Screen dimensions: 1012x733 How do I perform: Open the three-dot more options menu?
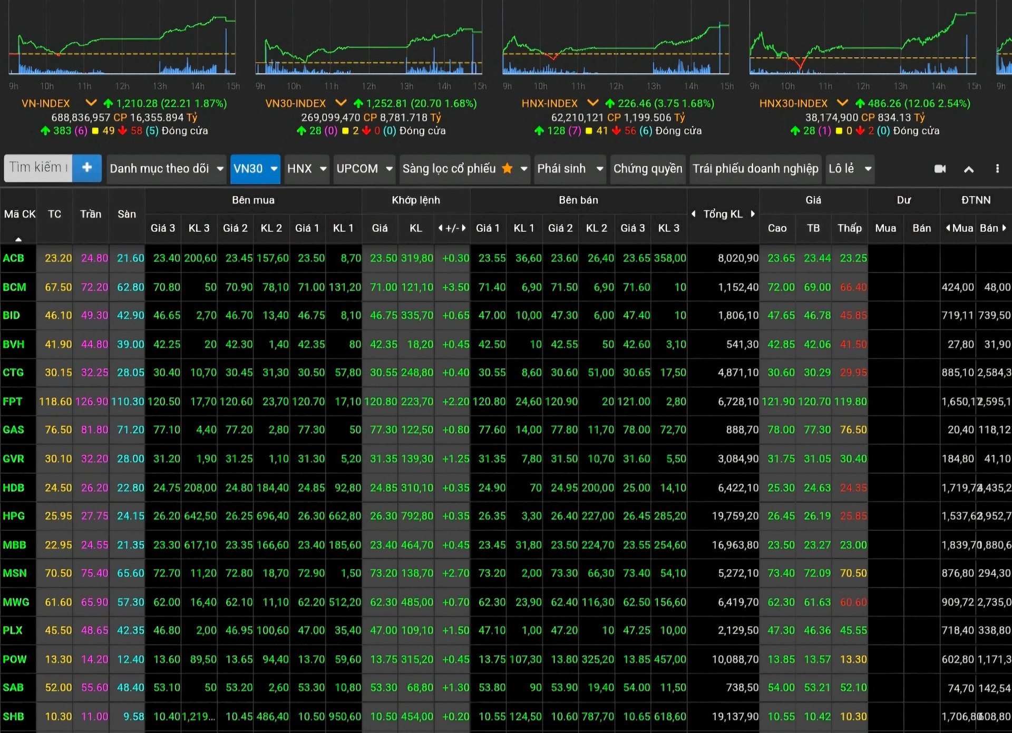tap(997, 169)
